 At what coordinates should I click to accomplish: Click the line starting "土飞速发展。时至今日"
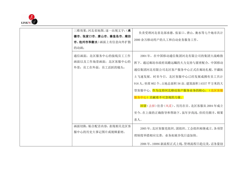click(178, 77)
